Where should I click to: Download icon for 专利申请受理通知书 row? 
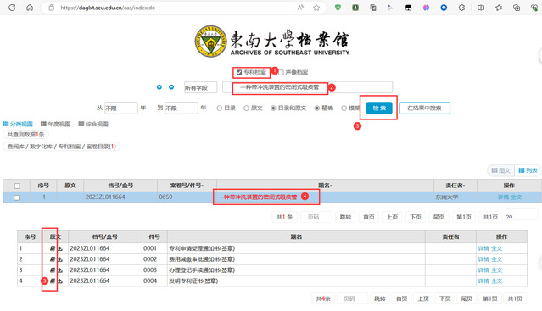pyautogui.click(x=60, y=248)
